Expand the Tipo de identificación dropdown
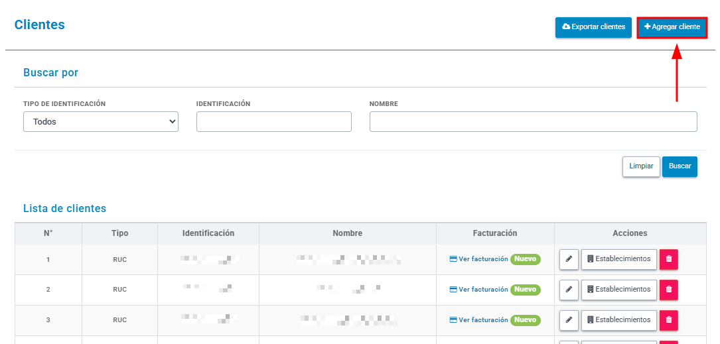This screenshot has height=344, width=720. click(101, 121)
